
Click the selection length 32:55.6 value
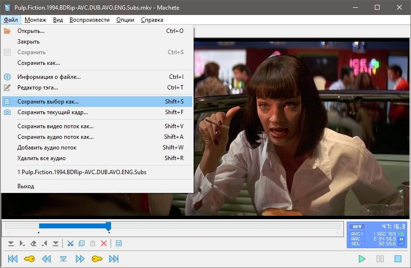[387, 244]
